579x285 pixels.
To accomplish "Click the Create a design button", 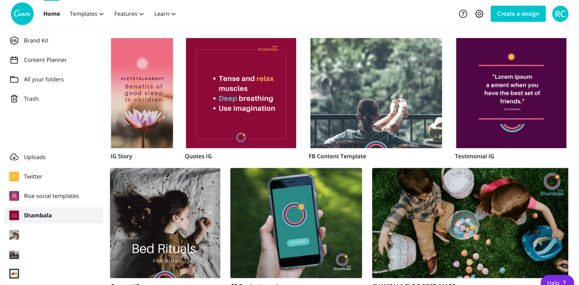I will tap(518, 14).
